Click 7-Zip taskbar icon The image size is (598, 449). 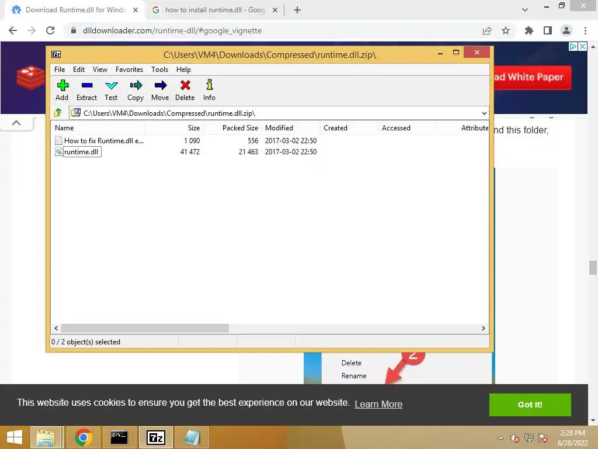click(x=156, y=437)
